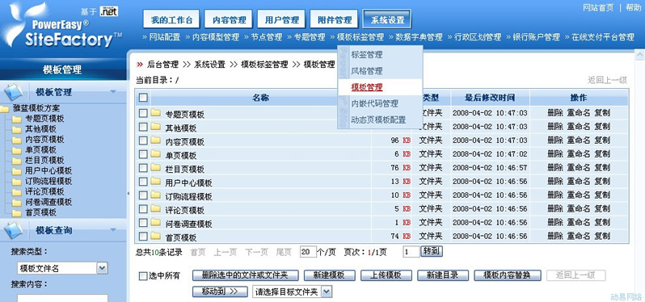Click 删除 link in 首页模板 row
645x302 pixels.
555,237
